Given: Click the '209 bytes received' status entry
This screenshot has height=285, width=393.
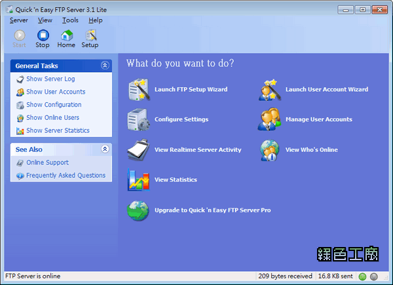Looking at the screenshot, I should click(285, 276).
